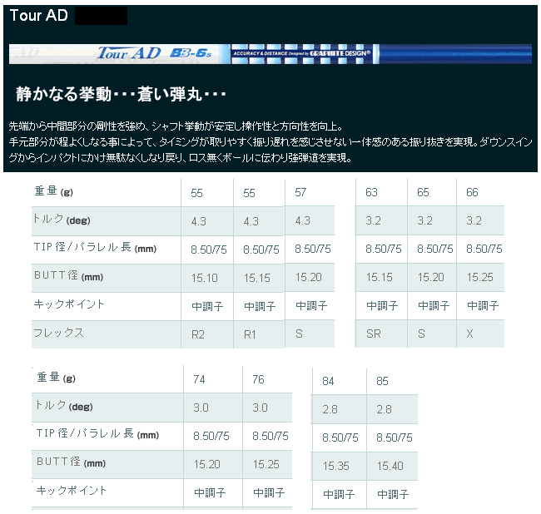Viewport: 541px width, 514px height.
Task: Click BUTT '15.25' in the 76g column
Action: pyautogui.click(x=266, y=464)
